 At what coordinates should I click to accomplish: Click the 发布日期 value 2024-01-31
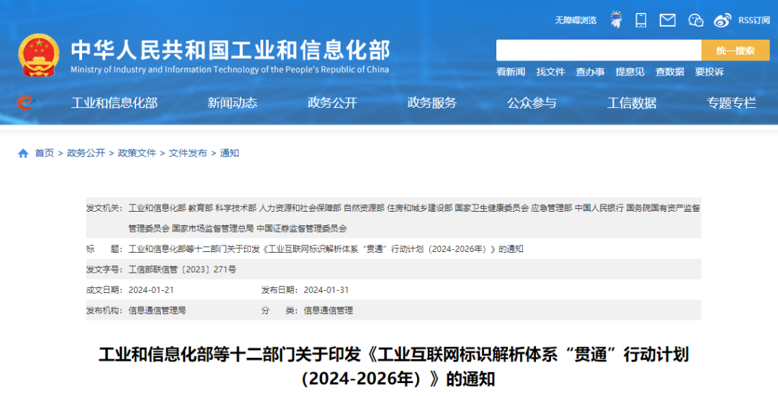pos(326,290)
